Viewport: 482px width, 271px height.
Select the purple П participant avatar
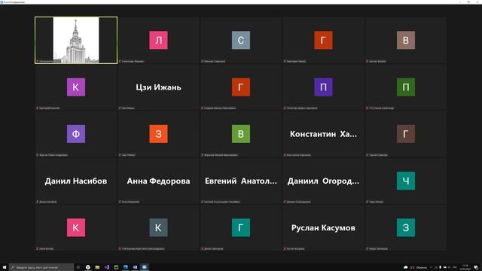tap(323, 87)
